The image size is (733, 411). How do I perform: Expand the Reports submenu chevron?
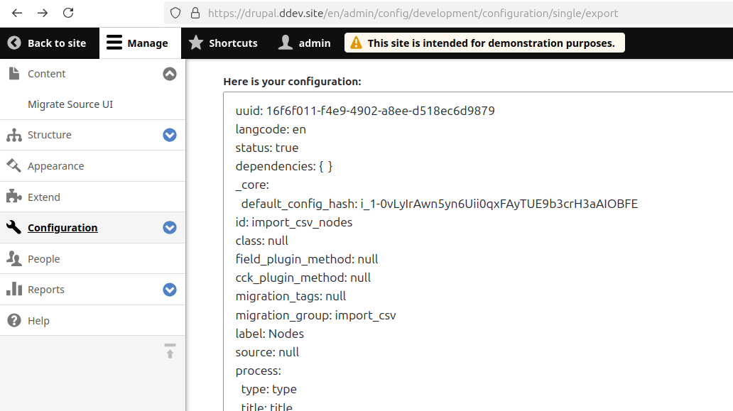(x=169, y=289)
